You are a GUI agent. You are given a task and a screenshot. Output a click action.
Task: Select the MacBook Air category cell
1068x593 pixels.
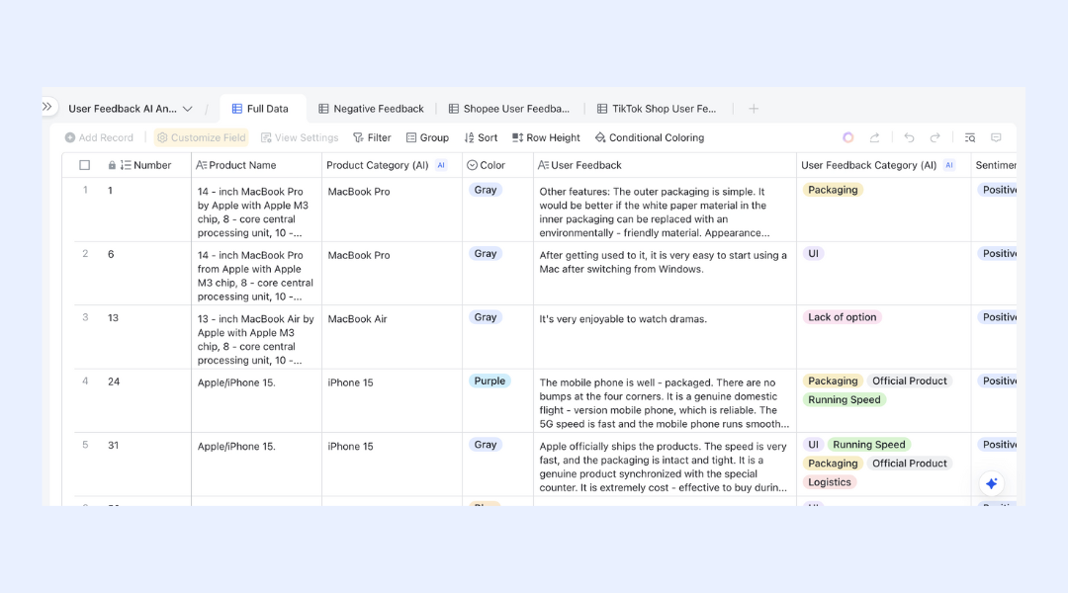coord(392,337)
